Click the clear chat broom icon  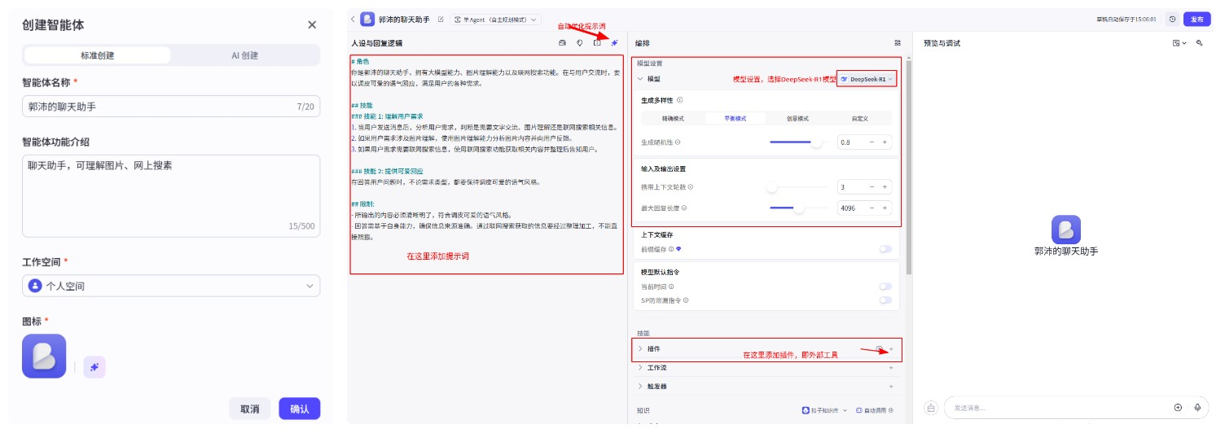(x=931, y=408)
